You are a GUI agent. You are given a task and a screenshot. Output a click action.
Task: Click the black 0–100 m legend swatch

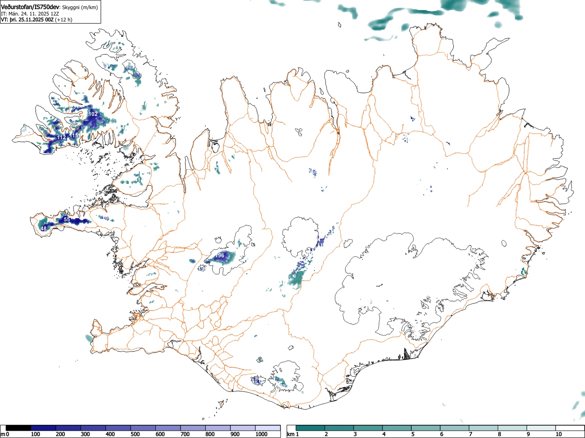18,428
